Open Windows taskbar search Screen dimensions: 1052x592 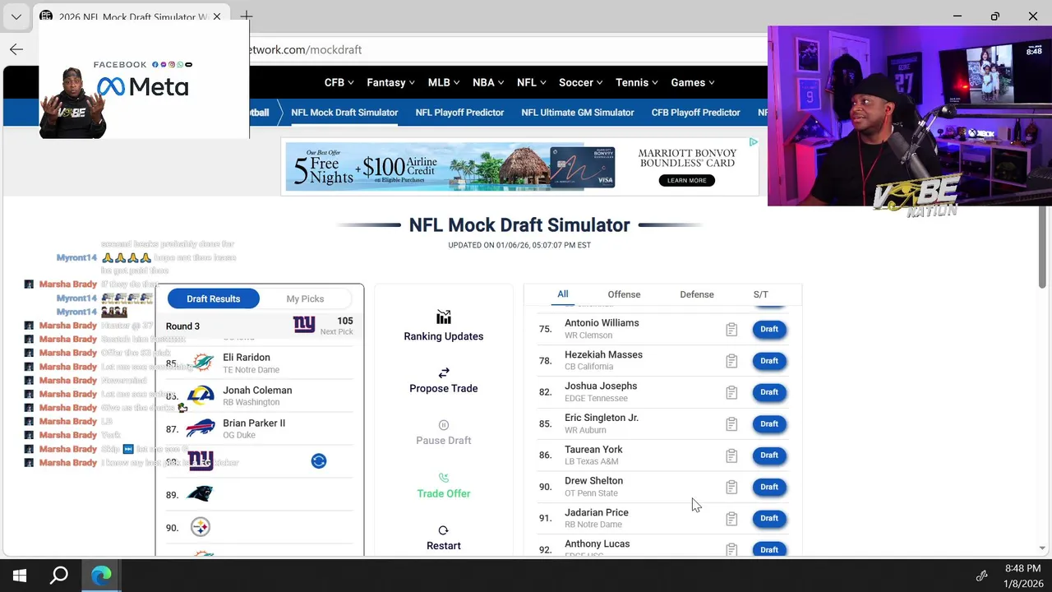point(59,576)
